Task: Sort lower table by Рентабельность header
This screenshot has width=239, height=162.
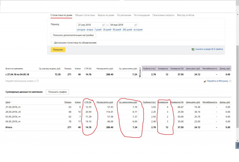Action: click(210, 102)
